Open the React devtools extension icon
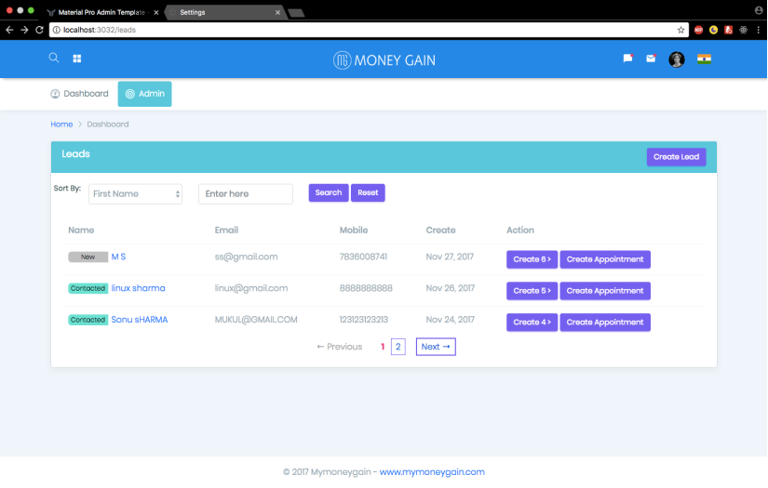The height and width of the screenshot is (488, 768). point(744,30)
